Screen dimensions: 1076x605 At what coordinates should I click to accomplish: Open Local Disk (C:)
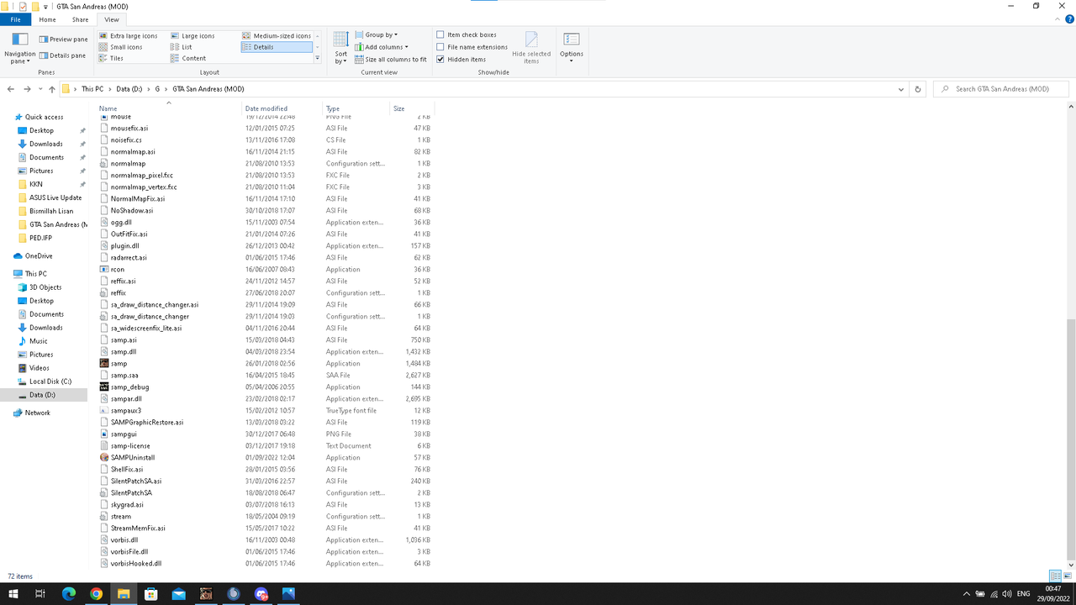click(x=51, y=381)
